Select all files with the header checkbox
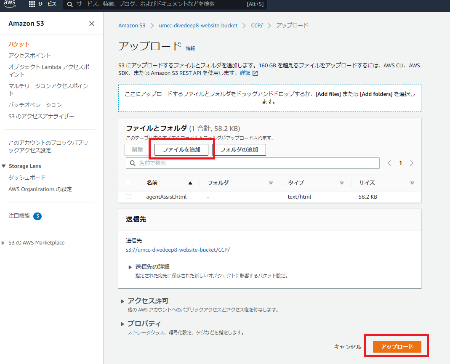Image resolution: width=450 pixels, height=364 pixels. pos(128,183)
